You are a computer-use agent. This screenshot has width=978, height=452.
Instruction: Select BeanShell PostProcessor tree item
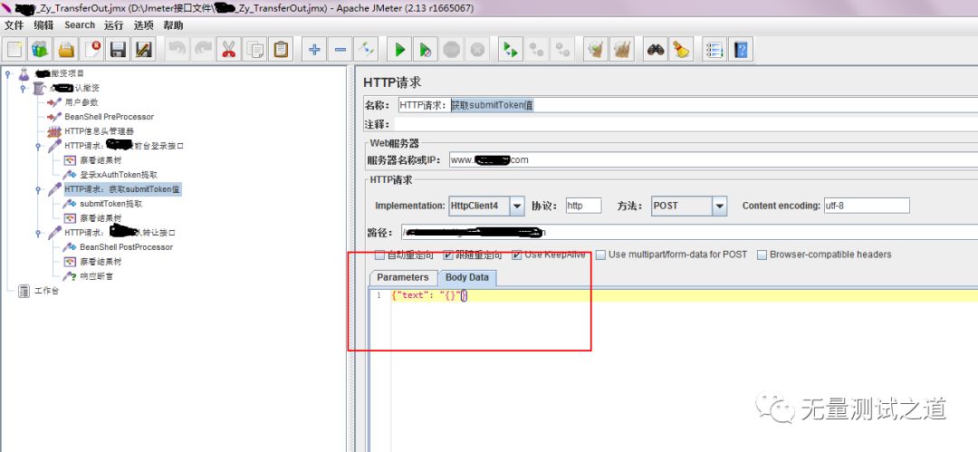(x=127, y=247)
